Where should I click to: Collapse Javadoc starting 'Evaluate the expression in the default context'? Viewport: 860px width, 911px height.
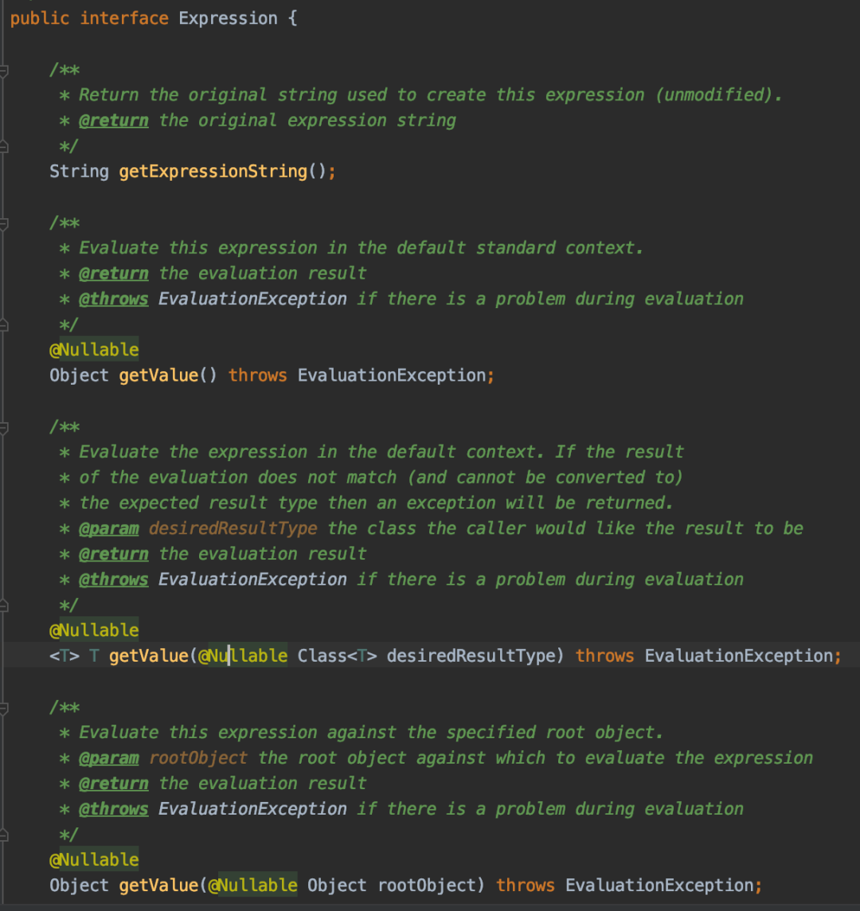point(3,428)
